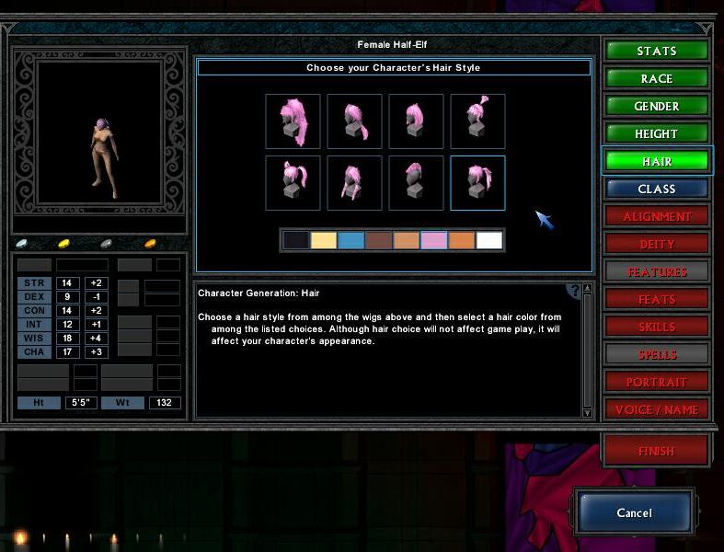Choose the short mohawk-crest hair style

(416, 183)
